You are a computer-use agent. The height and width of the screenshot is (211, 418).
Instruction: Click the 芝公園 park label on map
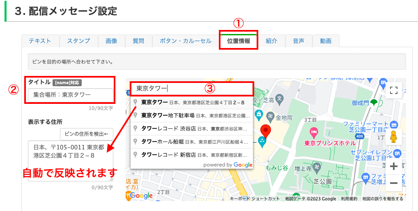point(322,181)
